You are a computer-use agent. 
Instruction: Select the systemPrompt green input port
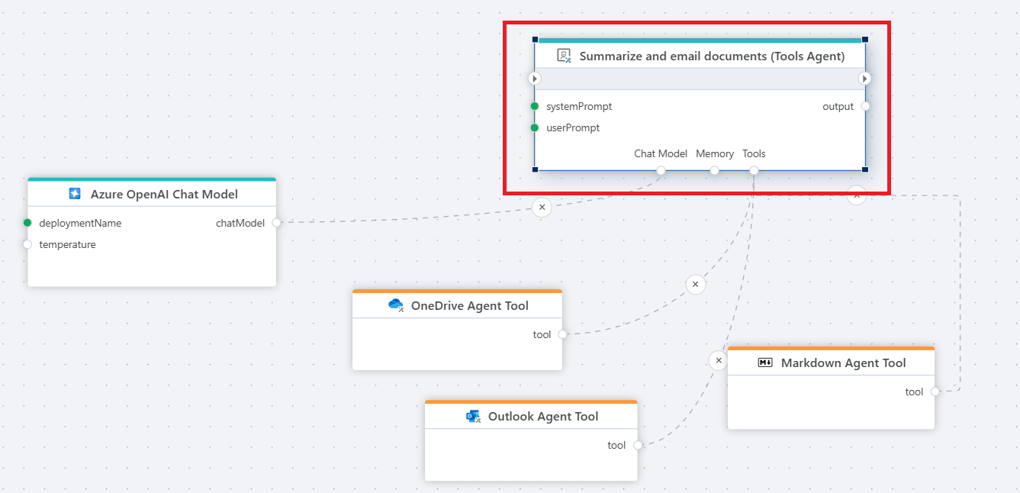coord(535,106)
